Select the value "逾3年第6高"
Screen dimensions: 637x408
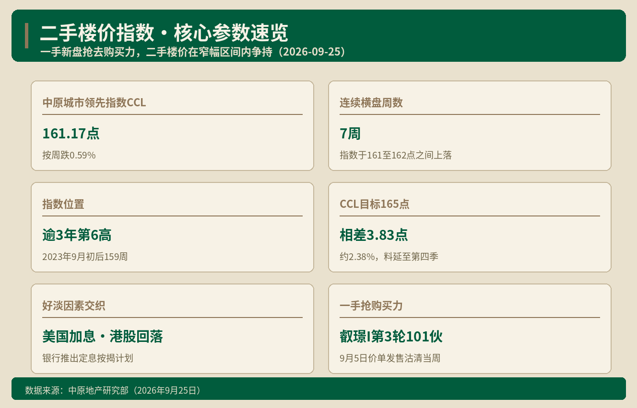[77, 235]
